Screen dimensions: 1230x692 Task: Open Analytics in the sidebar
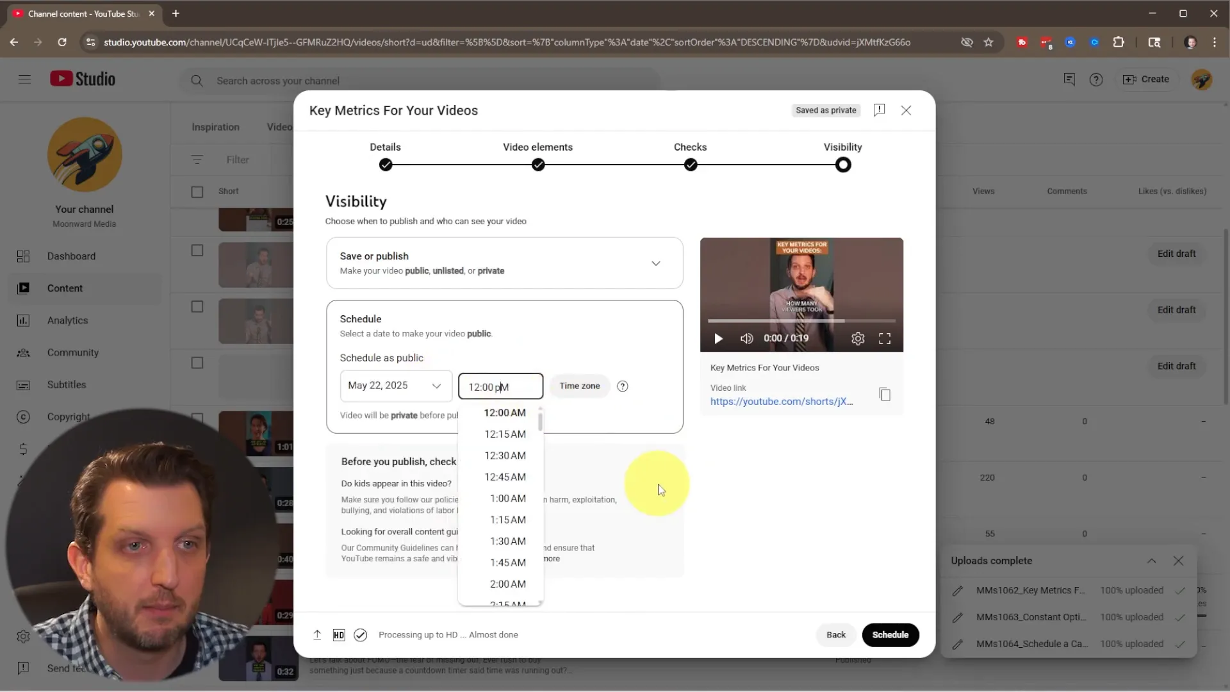coord(85,320)
